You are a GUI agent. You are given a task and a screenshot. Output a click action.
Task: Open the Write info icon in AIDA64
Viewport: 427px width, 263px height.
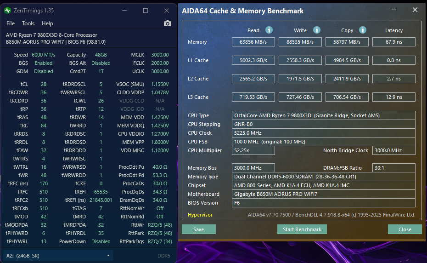point(317,30)
